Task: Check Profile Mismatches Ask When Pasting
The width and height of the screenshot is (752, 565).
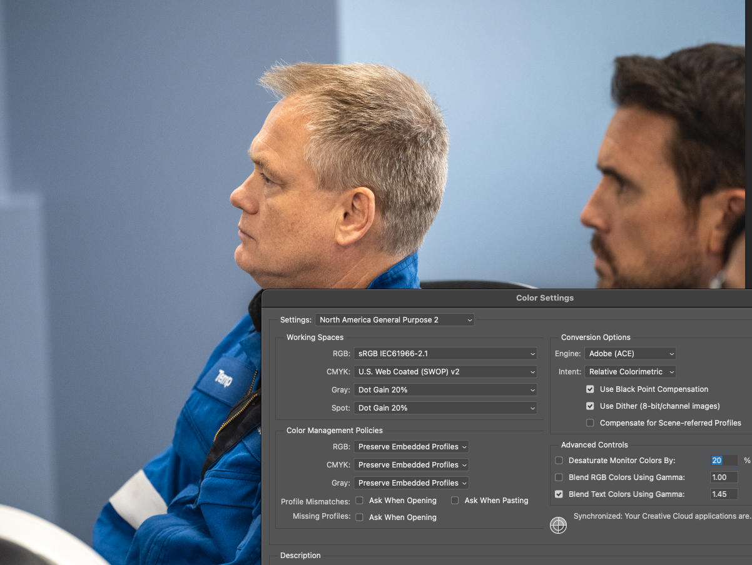Action: click(x=455, y=501)
